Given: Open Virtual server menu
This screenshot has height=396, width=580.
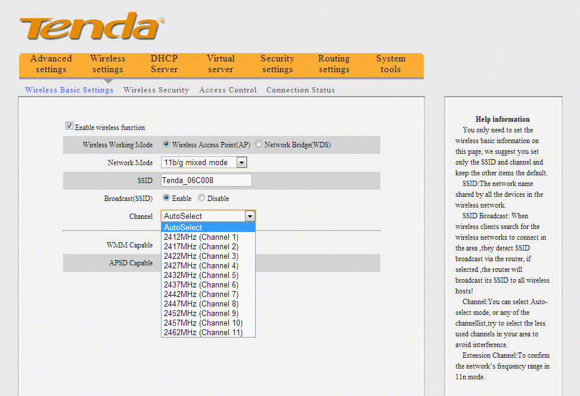Looking at the screenshot, I should pos(221,64).
